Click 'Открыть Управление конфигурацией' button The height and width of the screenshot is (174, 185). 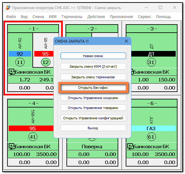[x=93, y=118]
